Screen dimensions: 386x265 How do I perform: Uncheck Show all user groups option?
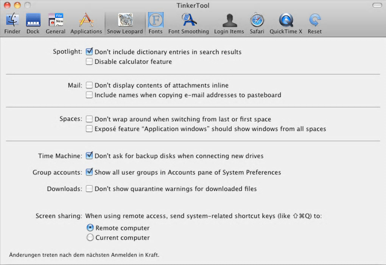[89, 172]
